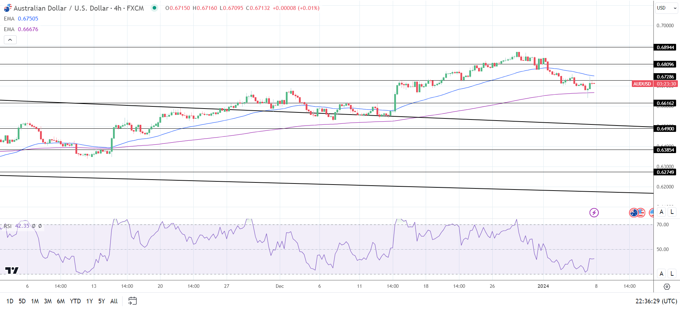Select the RSI 42.35 indicator legend

click(23, 226)
